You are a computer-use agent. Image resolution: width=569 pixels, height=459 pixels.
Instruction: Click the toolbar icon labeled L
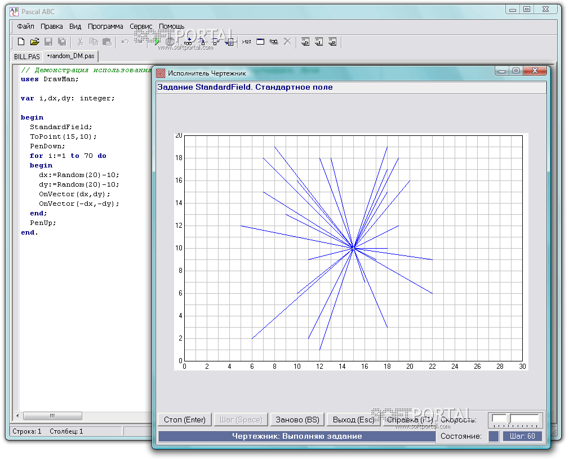(319, 42)
